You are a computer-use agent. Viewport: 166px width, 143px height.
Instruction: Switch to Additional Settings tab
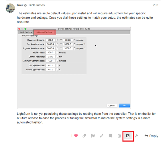tap(44, 32)
